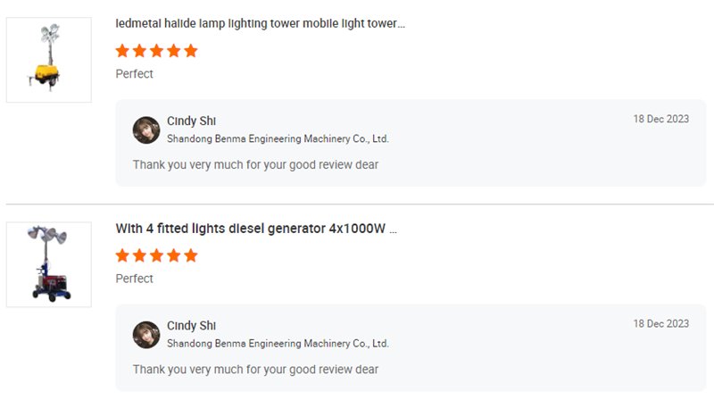714x400 pixels.
Task: Click the 18 Dec 2023 date on the bottom reply
Action: [660, 324]
